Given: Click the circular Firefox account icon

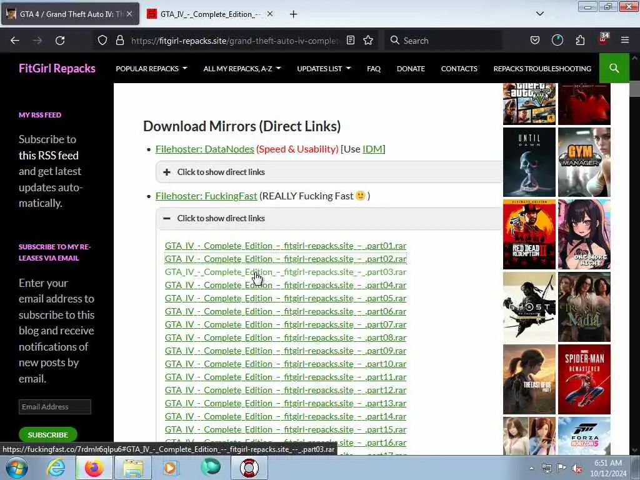Looking at the screenshot, I should (557, 41).
